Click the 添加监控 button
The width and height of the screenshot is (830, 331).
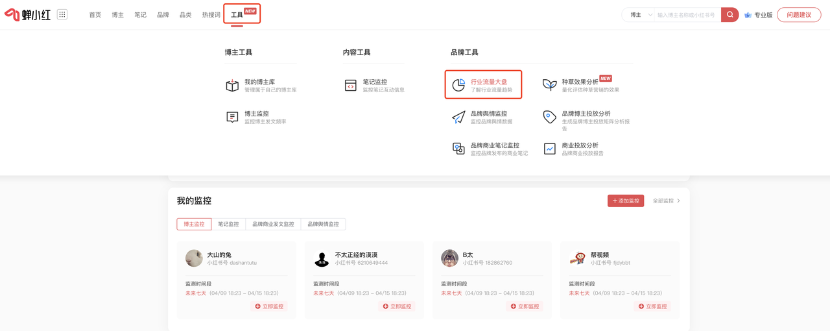click(626, 201)
